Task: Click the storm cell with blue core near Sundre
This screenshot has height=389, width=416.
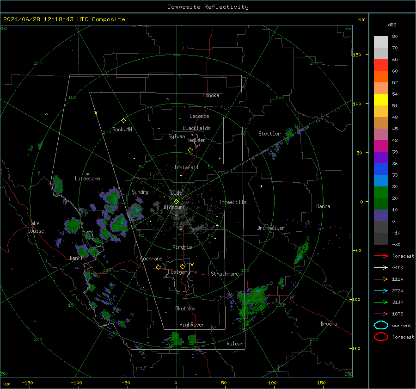Action: pyautogui.click(x=136, y=211)
